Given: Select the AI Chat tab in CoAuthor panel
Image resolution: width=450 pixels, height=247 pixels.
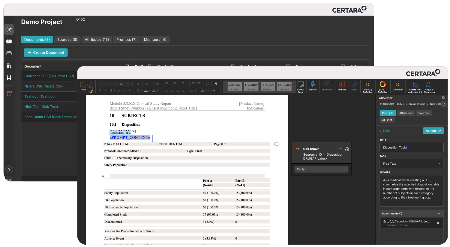Looking at the screenshot, I should coord(387,120).
